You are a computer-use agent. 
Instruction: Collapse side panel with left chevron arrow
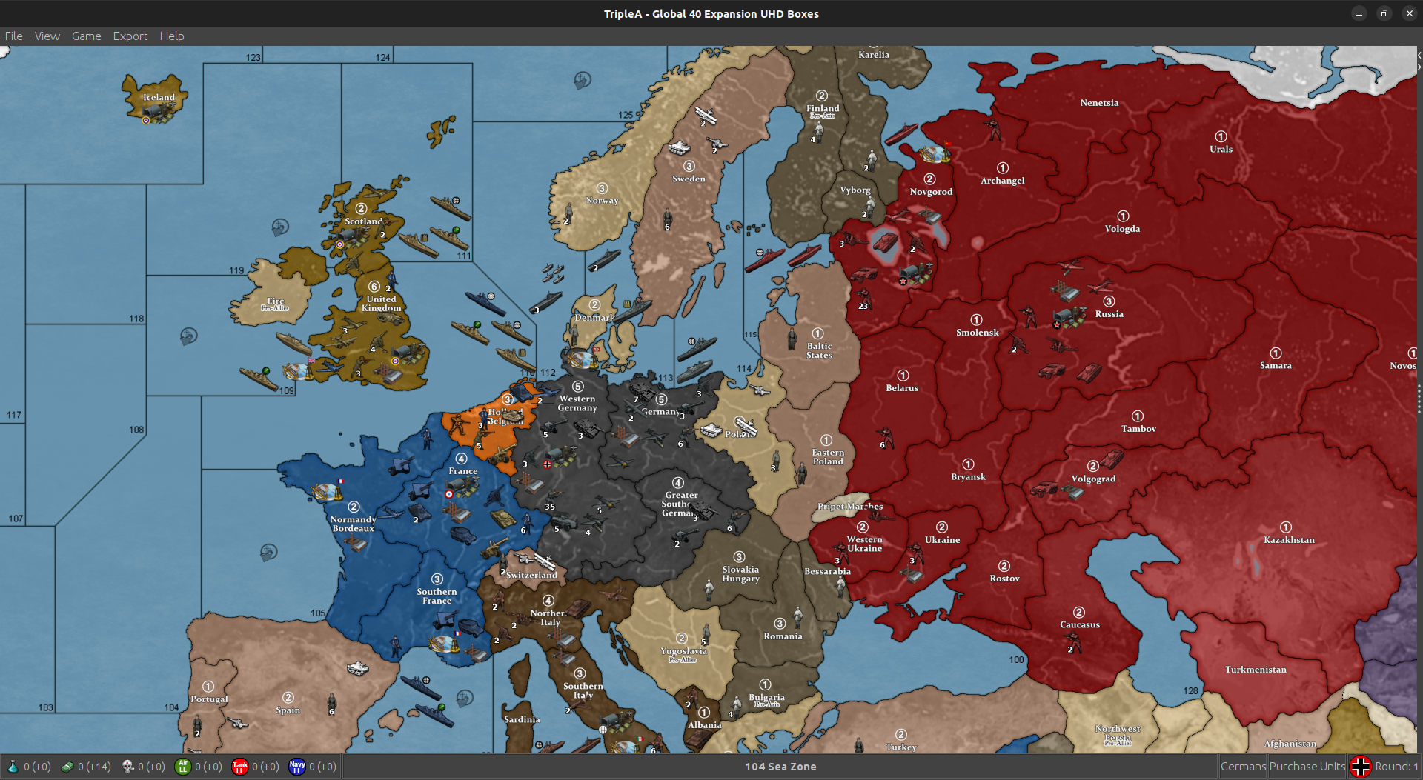pyautogui.click(x=1419, y=56)
